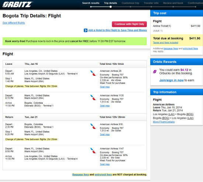Screen dimensions: 203x182
Task: Expand More Flight Details
Action: pyautogui.click(x=164, y=122)
